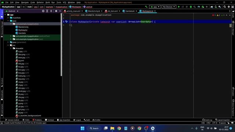Open the app run configuration dropdown
Image resolution: width=235 pixels, height=132 pixels.
[155, 7]
